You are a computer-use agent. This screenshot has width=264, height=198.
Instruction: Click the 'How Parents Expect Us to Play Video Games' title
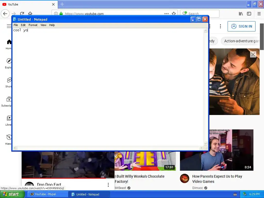[x=217, y=179]
